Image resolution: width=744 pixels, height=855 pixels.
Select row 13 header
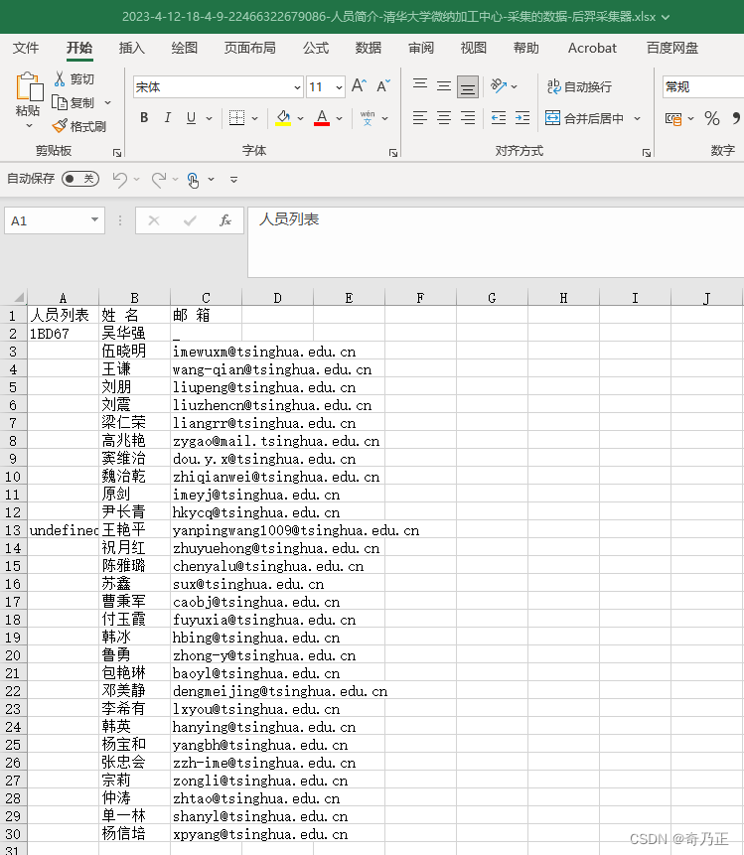pyautogui.click(x=13, y=530)
